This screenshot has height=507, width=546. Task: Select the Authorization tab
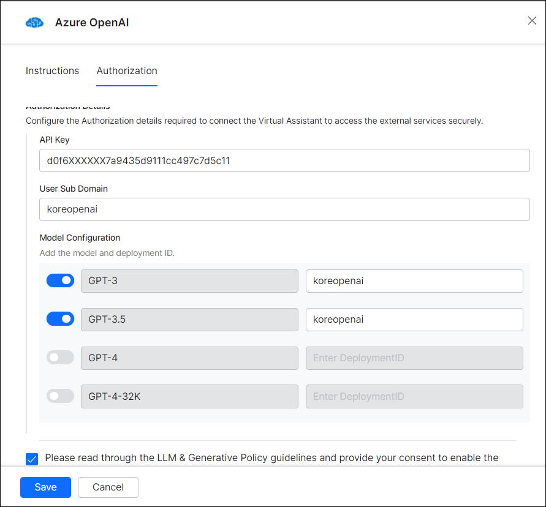[126, 70]
